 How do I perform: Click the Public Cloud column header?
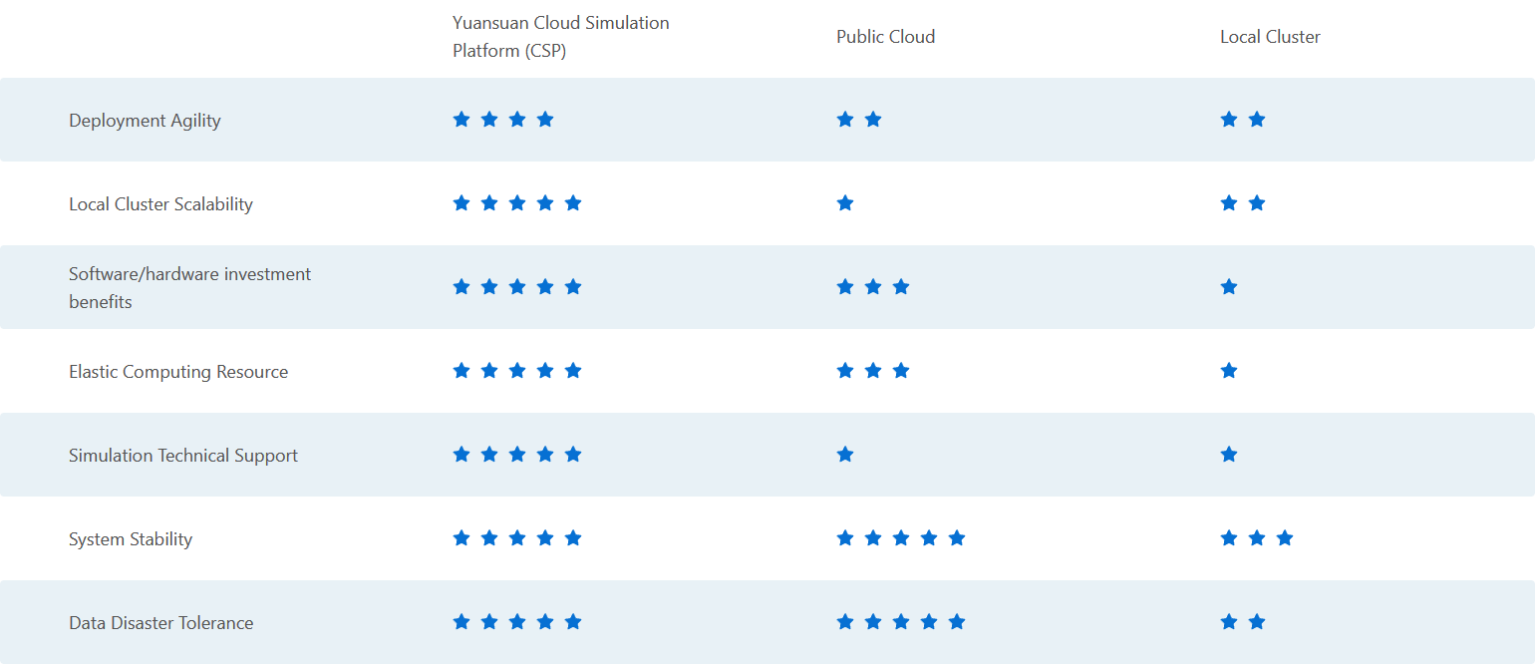click(885, 37)
